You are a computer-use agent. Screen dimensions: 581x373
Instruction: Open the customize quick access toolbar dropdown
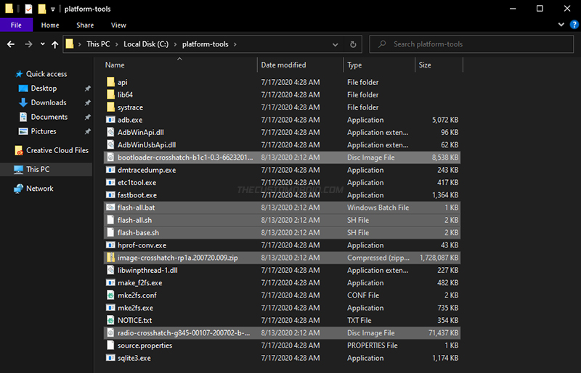(53, 9)
